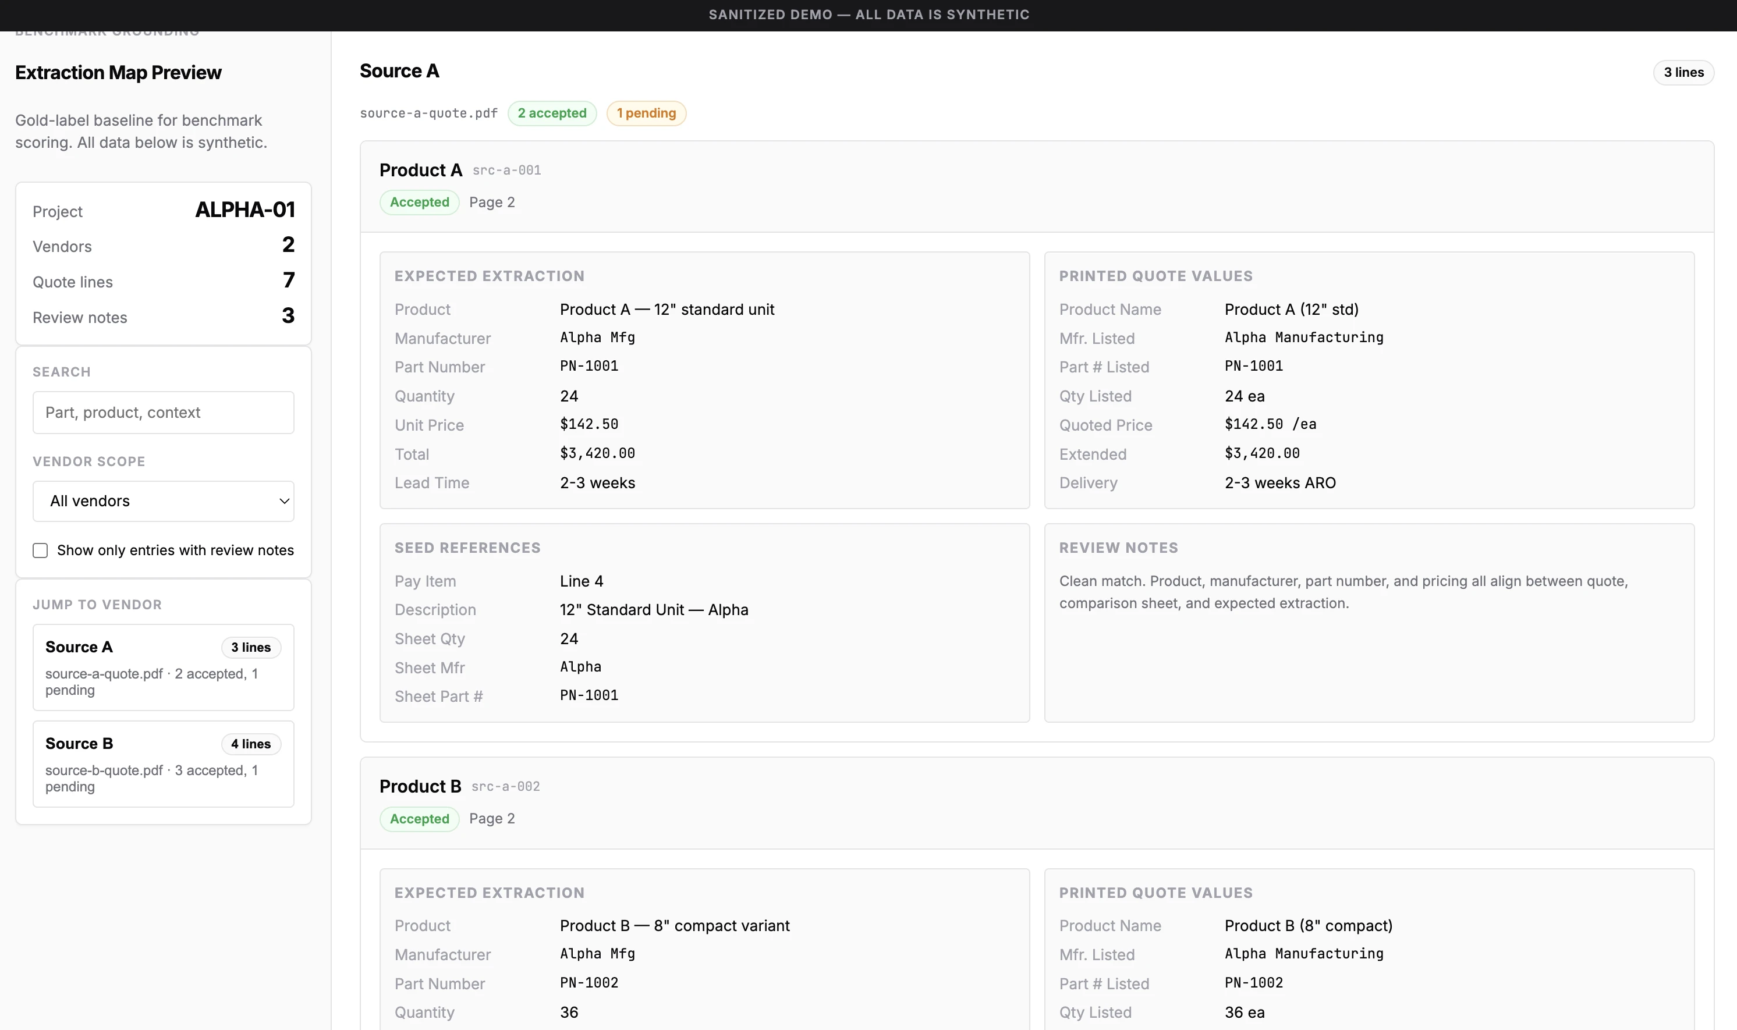The image size is (1737, 1030).
Task: Enable Show only entries with review notes
Action: [x=40, y=550]
